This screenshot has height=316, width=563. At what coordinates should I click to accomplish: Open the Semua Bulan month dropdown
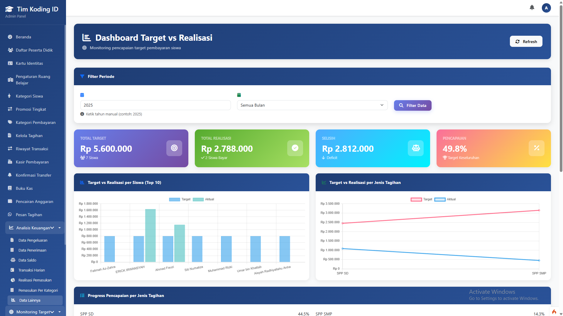[x=312, y=105]
